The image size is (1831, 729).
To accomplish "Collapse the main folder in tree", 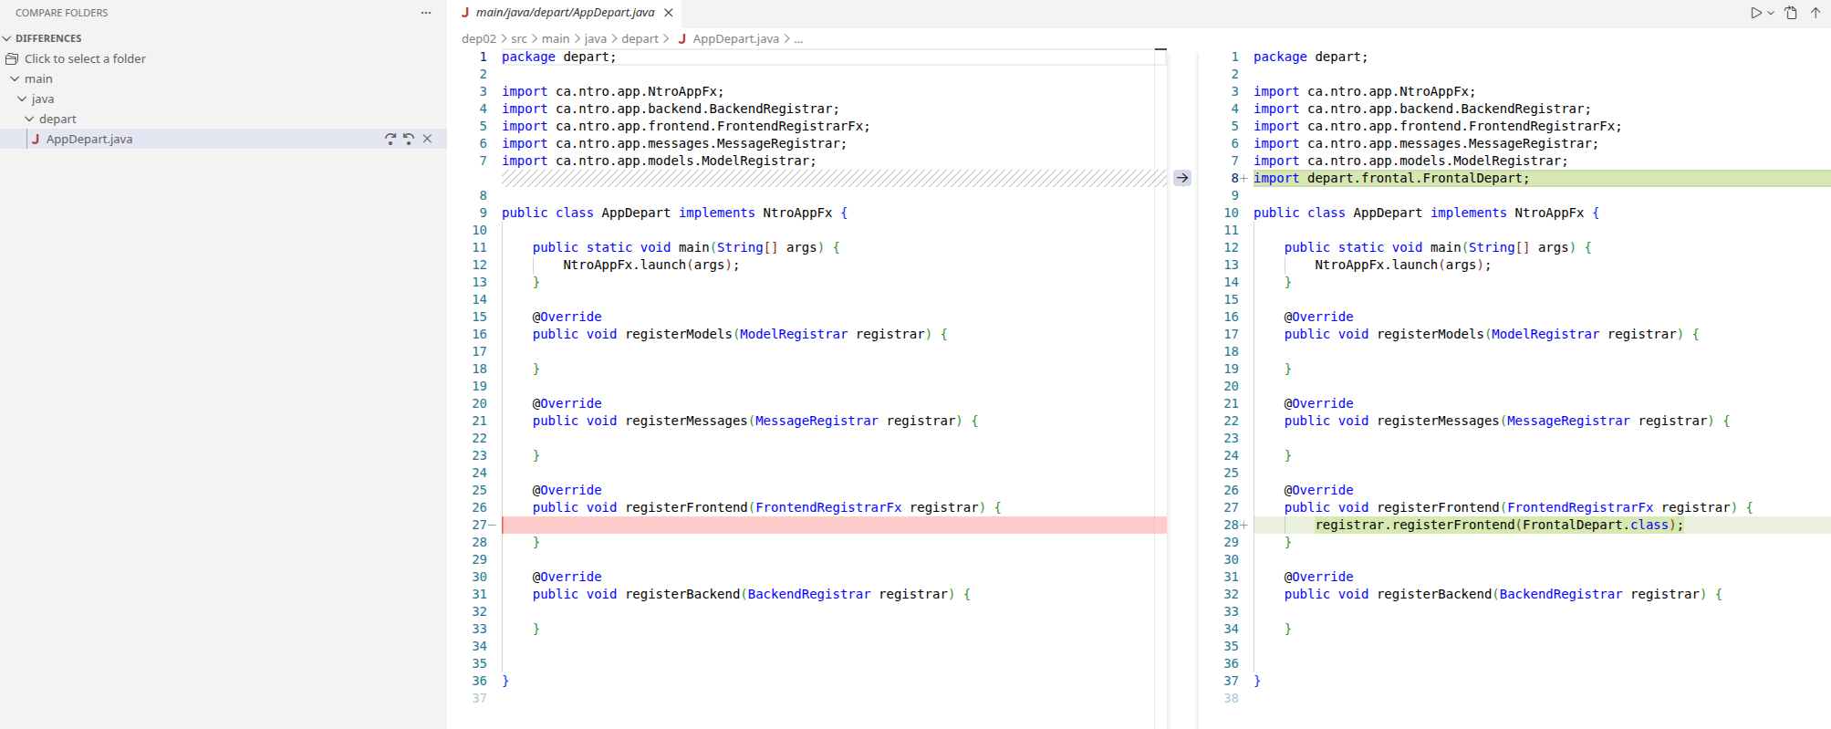I will tap(15, 79).
